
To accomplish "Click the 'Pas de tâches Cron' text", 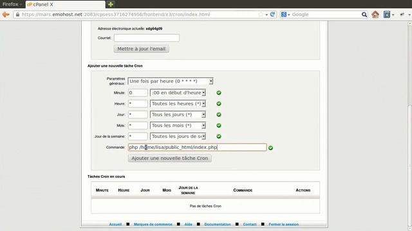I will pos(205,206).
